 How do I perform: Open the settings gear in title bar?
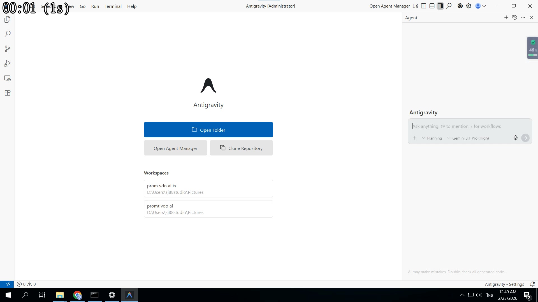[469, 6]
